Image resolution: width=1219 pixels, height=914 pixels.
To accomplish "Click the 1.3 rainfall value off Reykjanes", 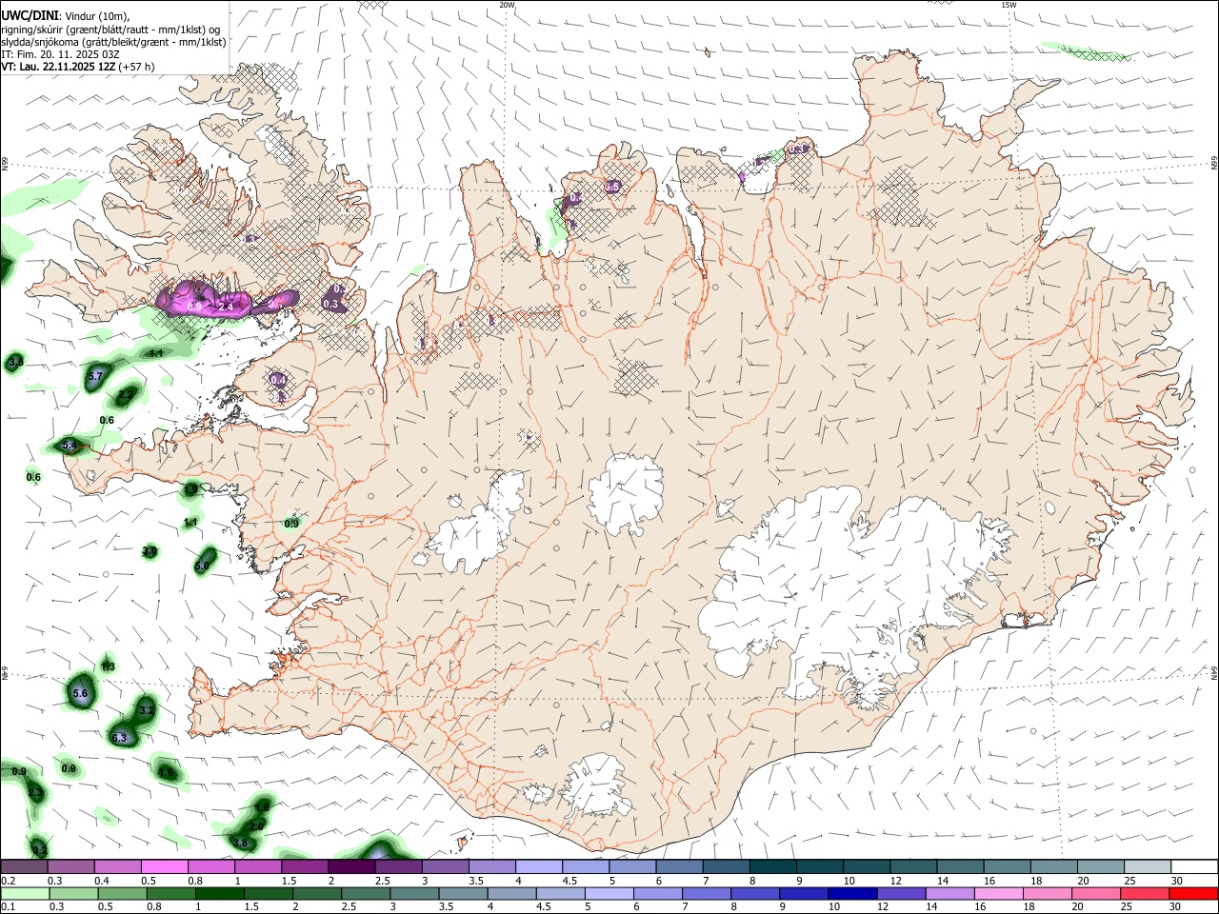I will click(108, 666).
